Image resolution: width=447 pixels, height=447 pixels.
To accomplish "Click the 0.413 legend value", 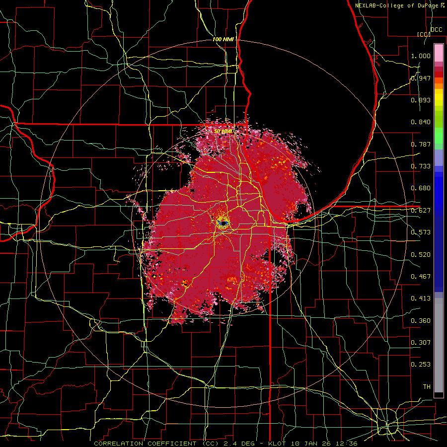I will point(421,298).
